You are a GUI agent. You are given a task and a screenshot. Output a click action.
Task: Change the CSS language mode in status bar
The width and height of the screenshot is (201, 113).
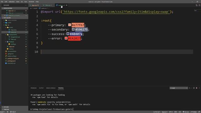(180, 112)
